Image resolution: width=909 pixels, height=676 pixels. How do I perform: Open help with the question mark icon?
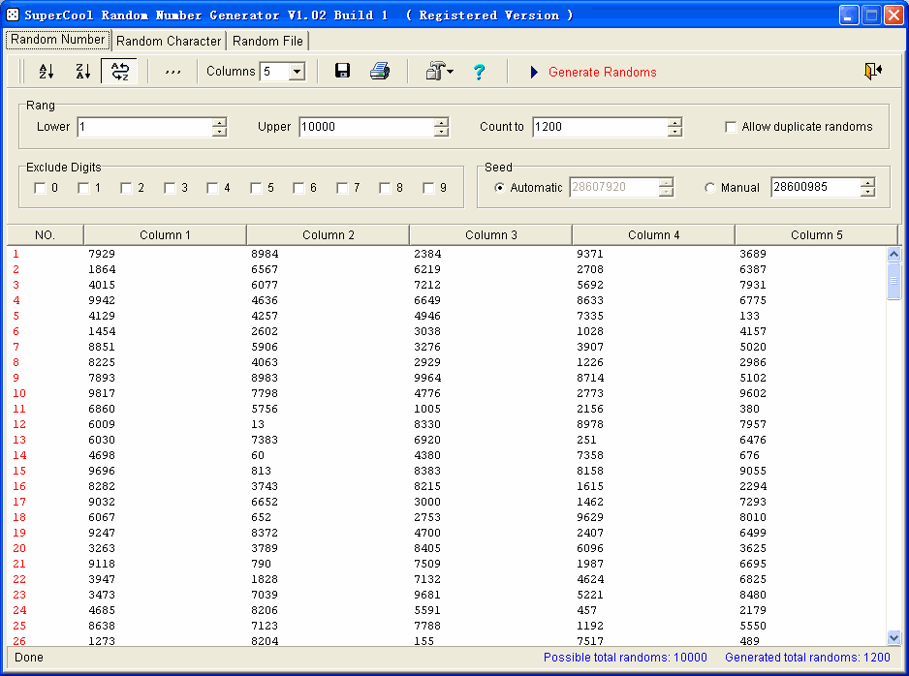479,72
